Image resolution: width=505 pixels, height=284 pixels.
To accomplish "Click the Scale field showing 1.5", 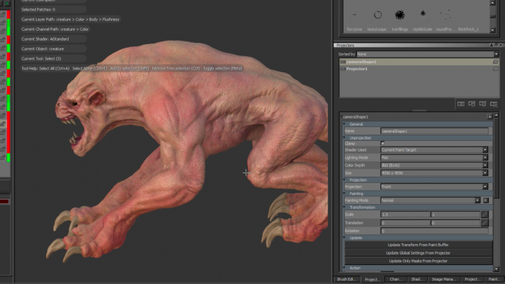I will tap(405, 215).
